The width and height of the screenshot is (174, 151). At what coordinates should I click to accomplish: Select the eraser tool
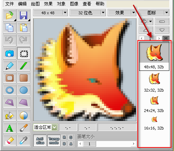point(10,141)
